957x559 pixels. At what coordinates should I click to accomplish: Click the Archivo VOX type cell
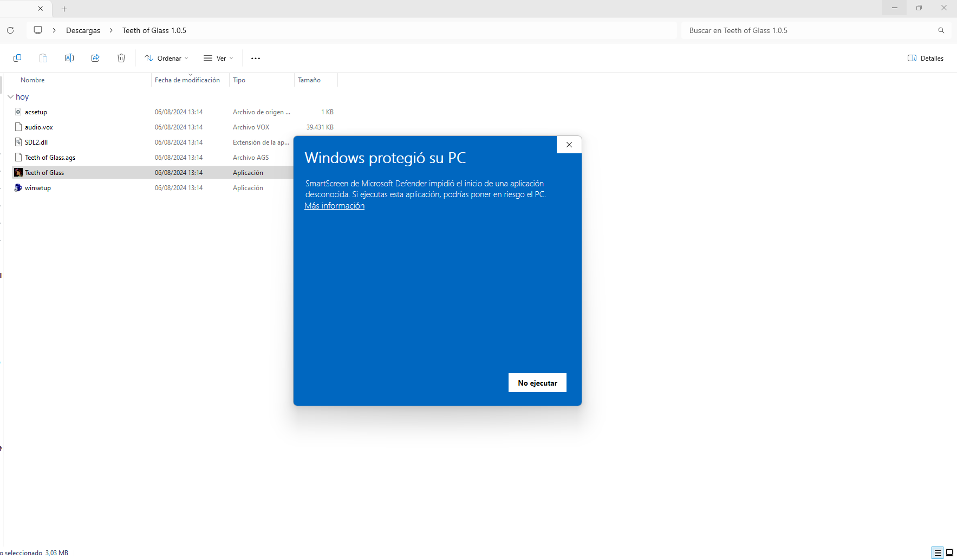251,127
